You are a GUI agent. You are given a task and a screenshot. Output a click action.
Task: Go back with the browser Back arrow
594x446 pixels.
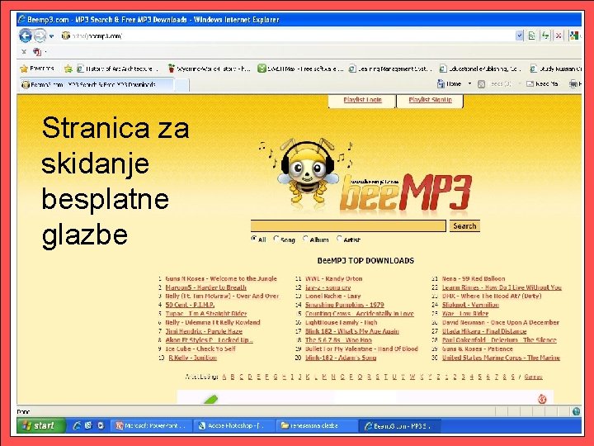[x=26, y=36]
